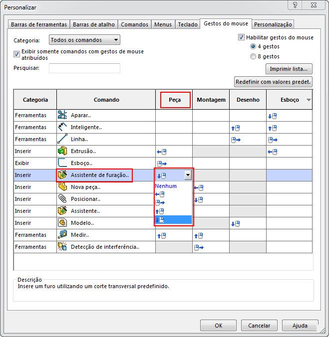This screenshot has width=329, height=337.
Task: Click the Cancelar button
Action: tap(259, 326)
